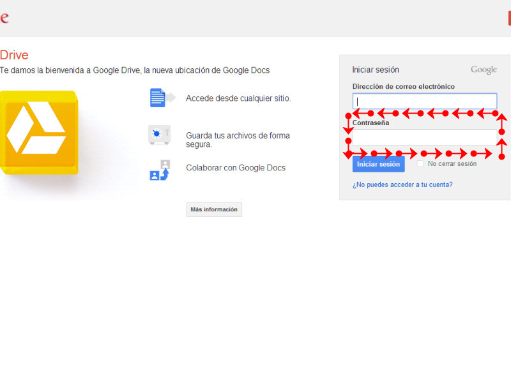Screen dimensions: 511x383
Task: Click the safe vault icon
Action: 159,135
